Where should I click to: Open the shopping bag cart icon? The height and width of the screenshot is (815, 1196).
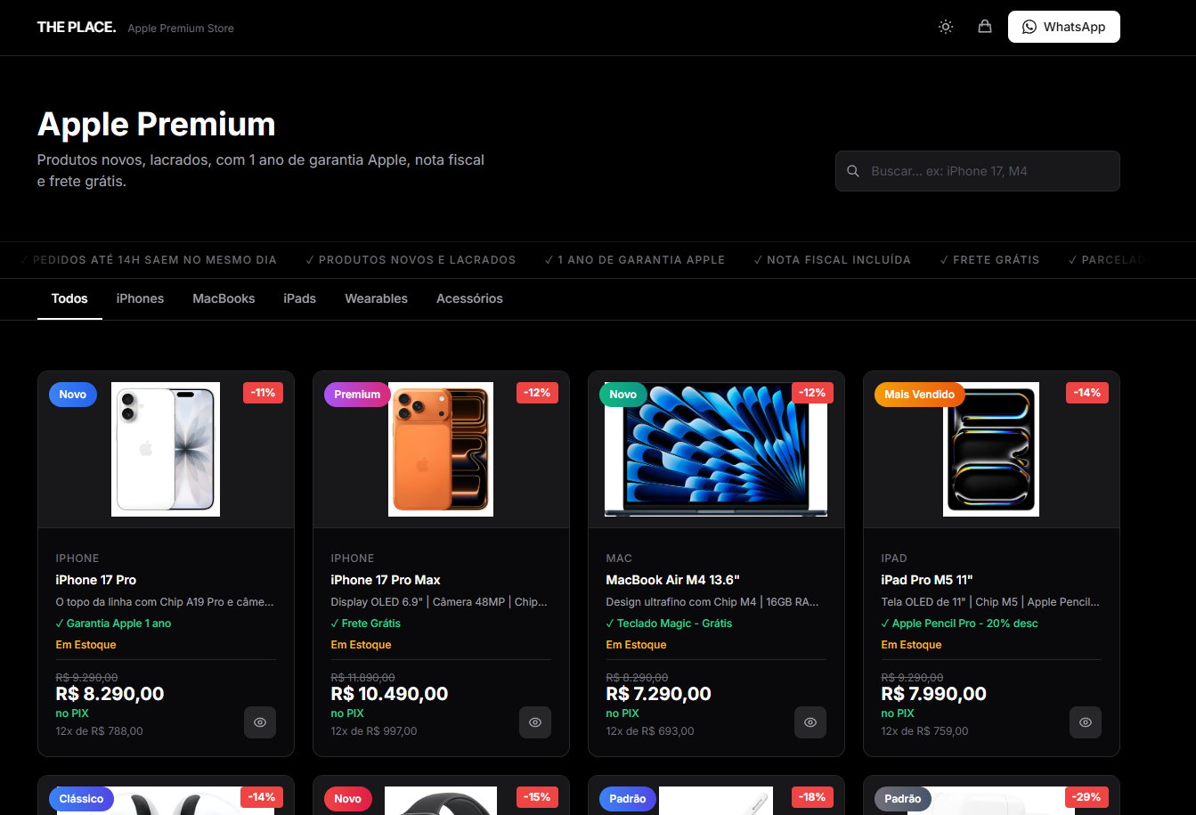point(985,27)
